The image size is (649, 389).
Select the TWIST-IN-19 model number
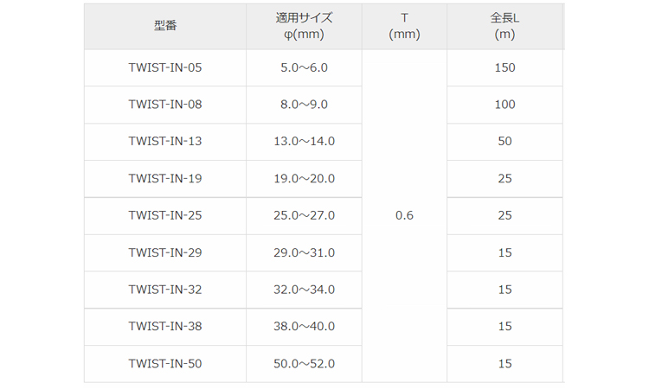pyautogui.click(x=164, y=178)
